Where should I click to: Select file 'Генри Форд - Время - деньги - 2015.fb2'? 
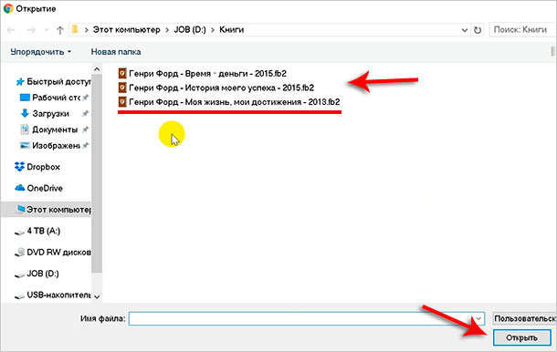(x=202, y=74)
